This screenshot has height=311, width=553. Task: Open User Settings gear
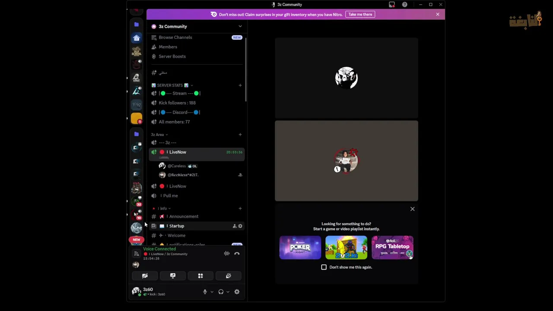(237, 292)
